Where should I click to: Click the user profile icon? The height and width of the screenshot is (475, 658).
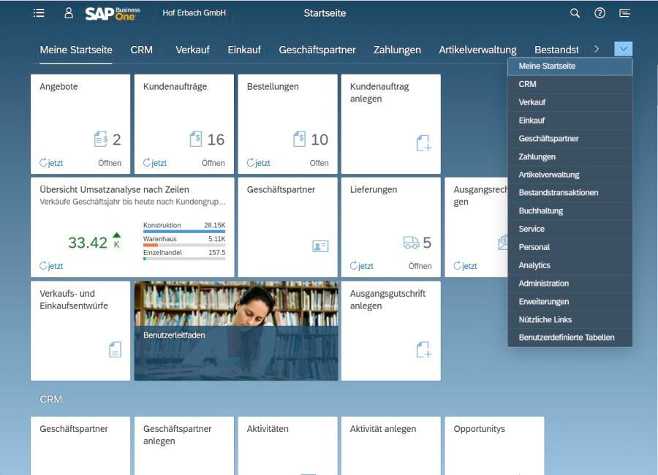[69, 12]
